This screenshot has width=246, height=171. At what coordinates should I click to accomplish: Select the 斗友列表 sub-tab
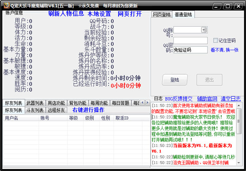click(x=35, y=110)
